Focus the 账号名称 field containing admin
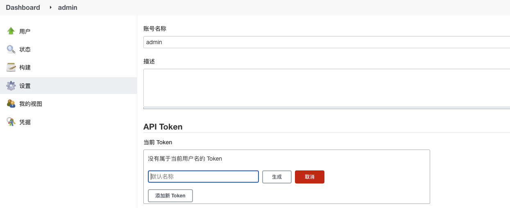 326,42
